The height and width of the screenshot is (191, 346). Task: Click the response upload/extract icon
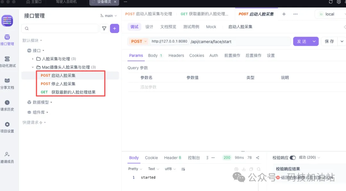(x=236, y=169)
